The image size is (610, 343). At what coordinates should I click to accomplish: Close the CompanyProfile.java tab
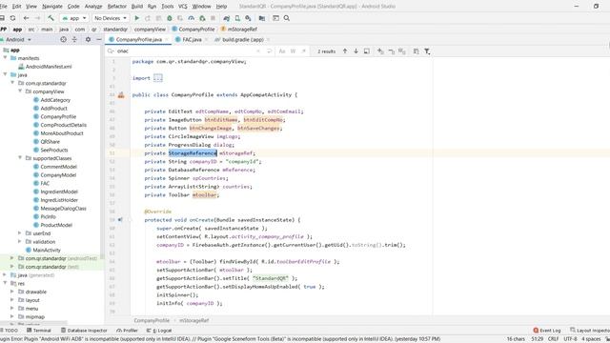167,40
